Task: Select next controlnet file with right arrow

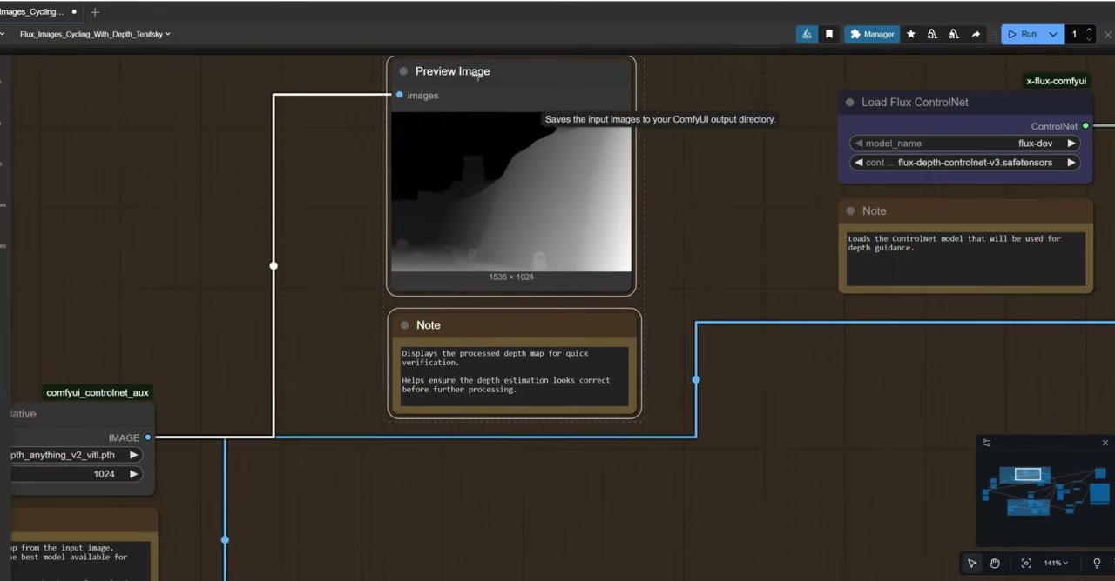Action: (x=1071, y=163)
